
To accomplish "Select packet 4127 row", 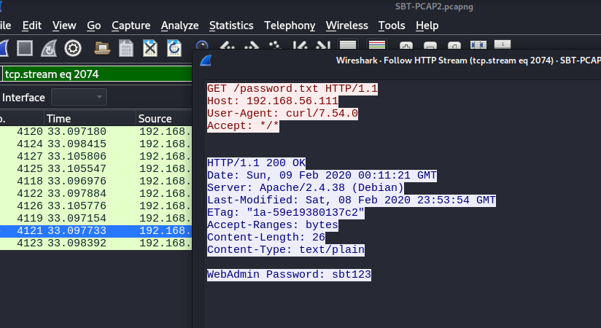I will 96,156.
